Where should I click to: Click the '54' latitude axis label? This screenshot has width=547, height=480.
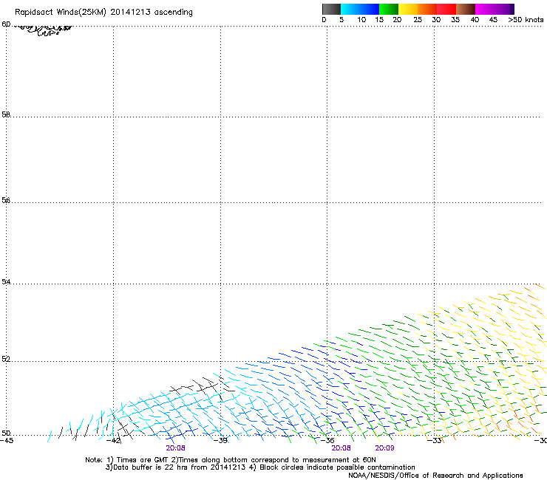click(x=6, y=281)
